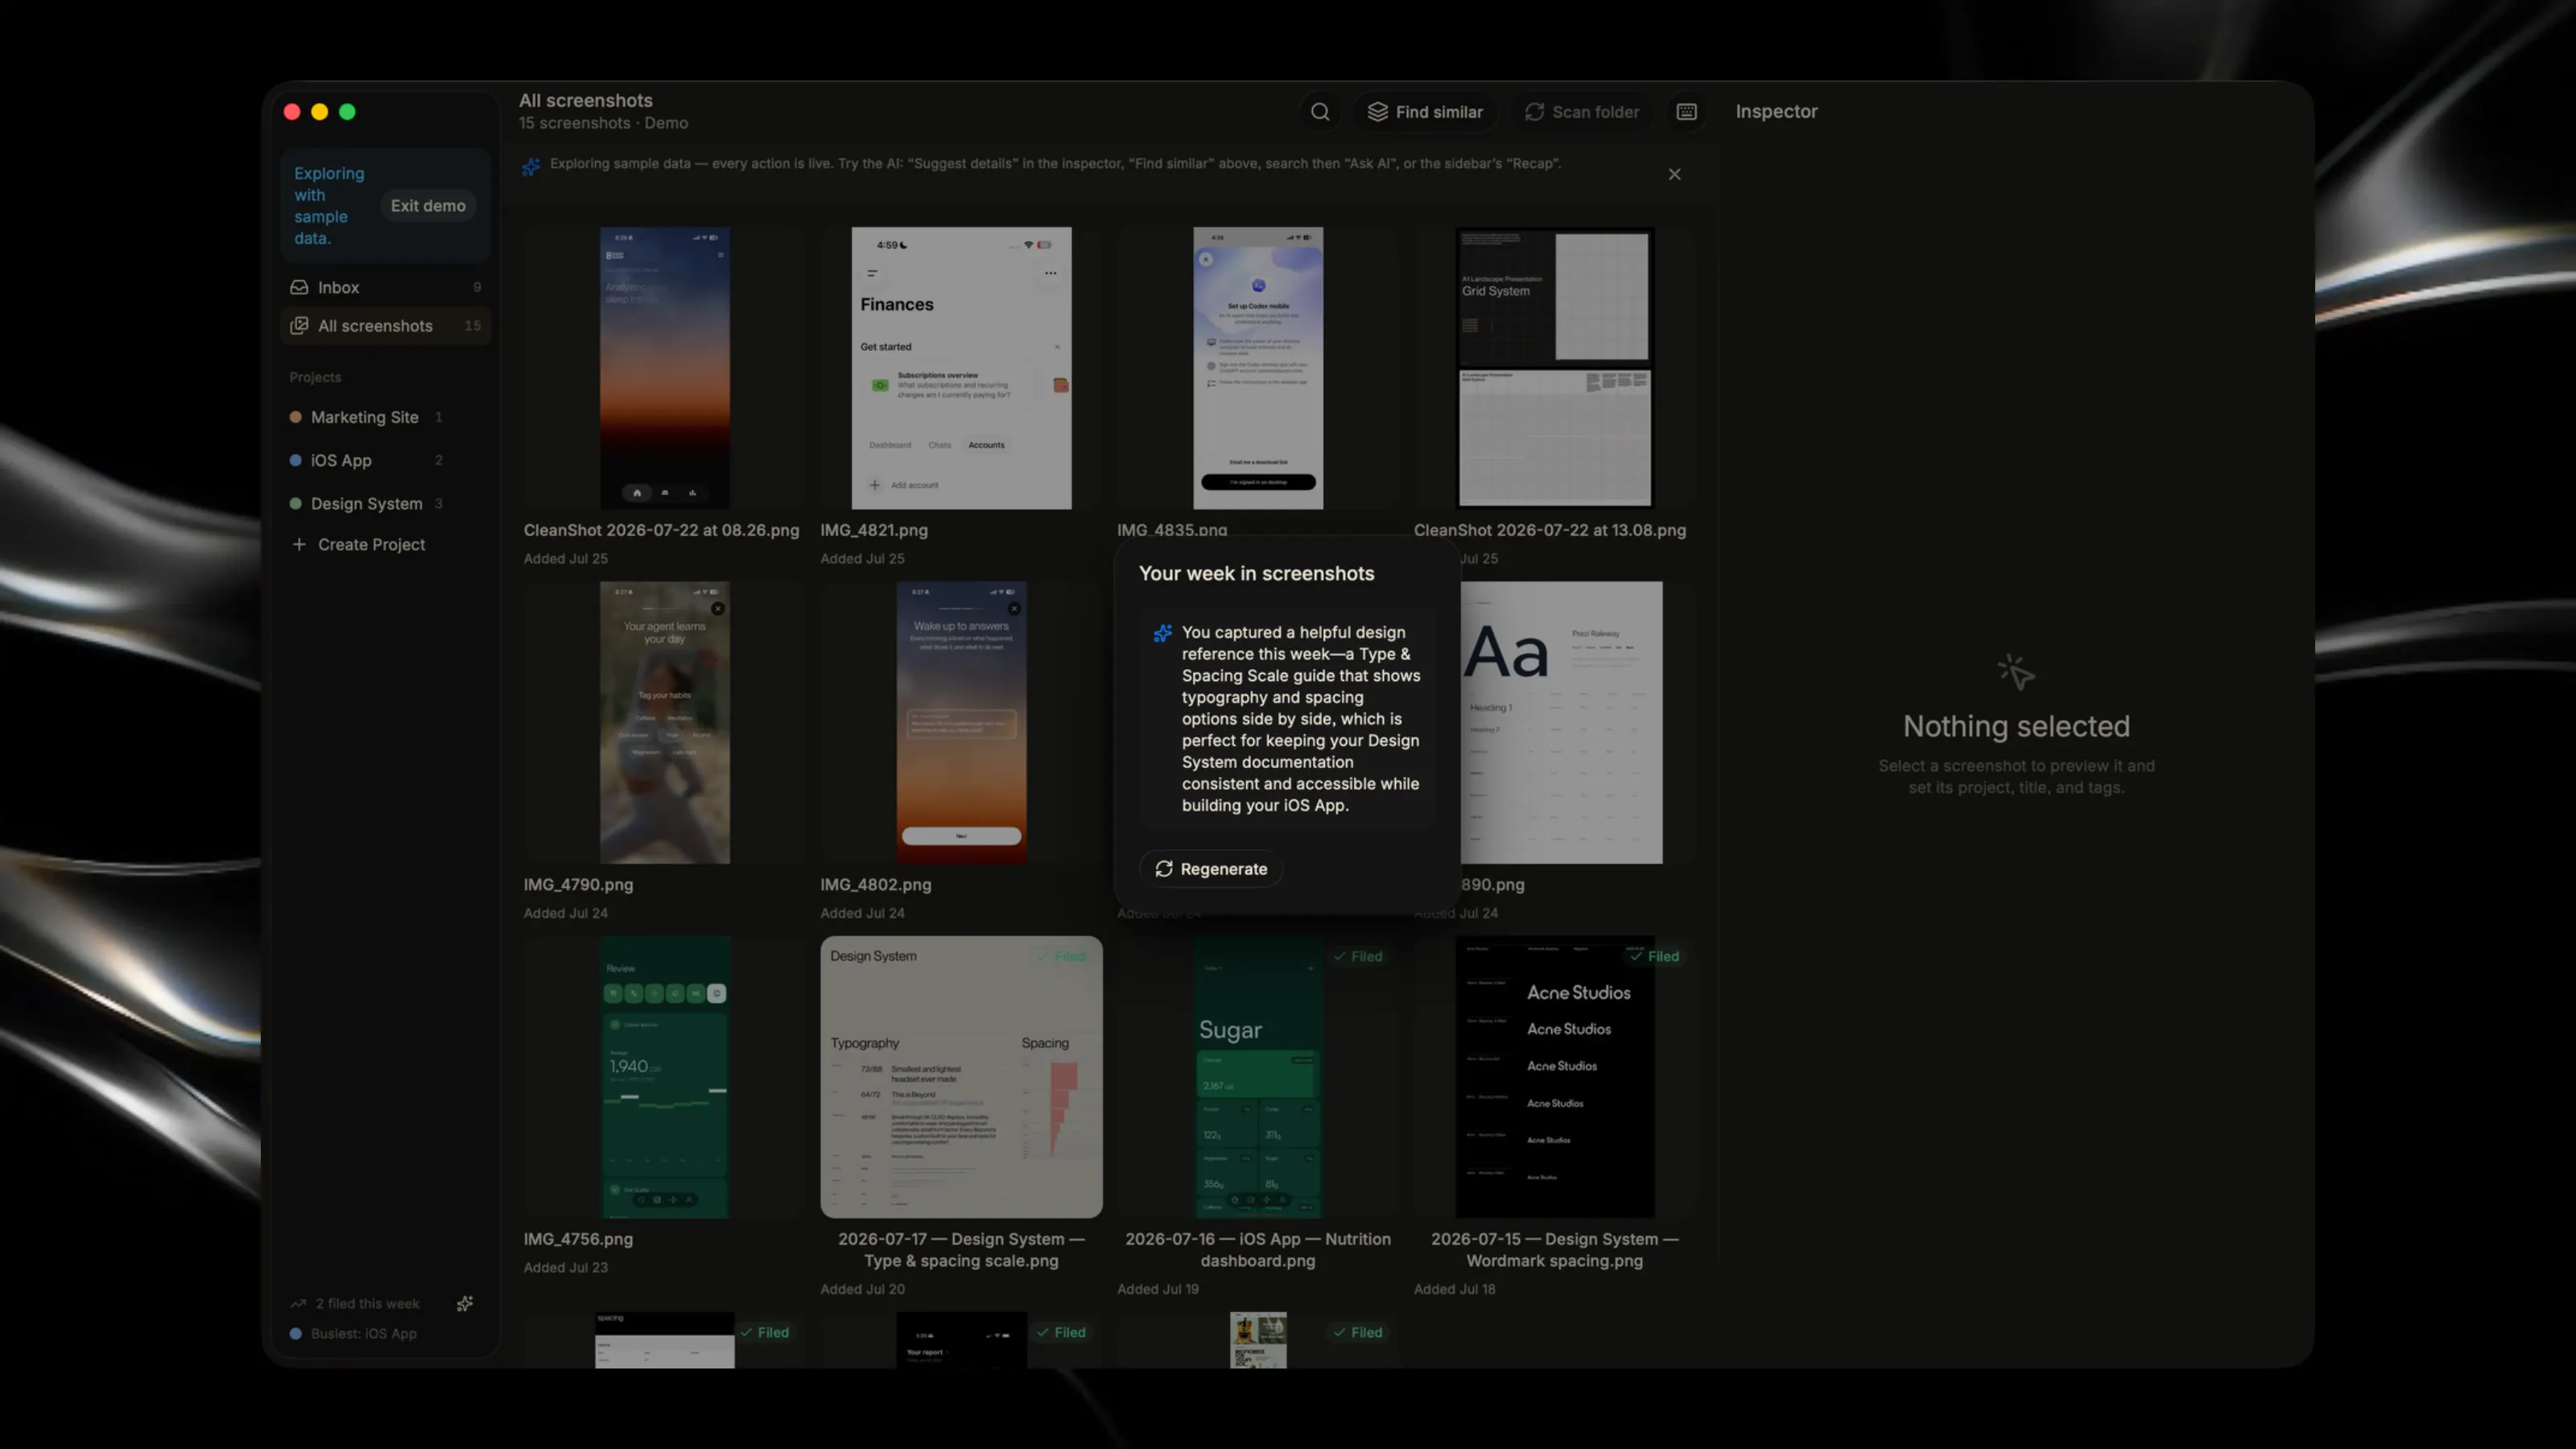Open search with the magnifier icon
Image resolution: width=2576 pixels, height=1449 pixels.
tap(1320, 112)
